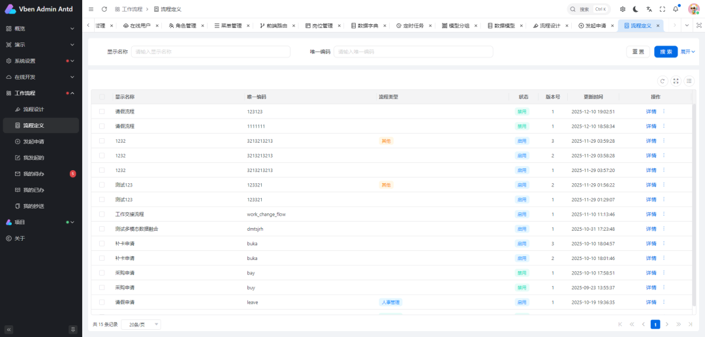
Task: Collapse the sidebar using the hamburger icon
Action: pos(91,9)
